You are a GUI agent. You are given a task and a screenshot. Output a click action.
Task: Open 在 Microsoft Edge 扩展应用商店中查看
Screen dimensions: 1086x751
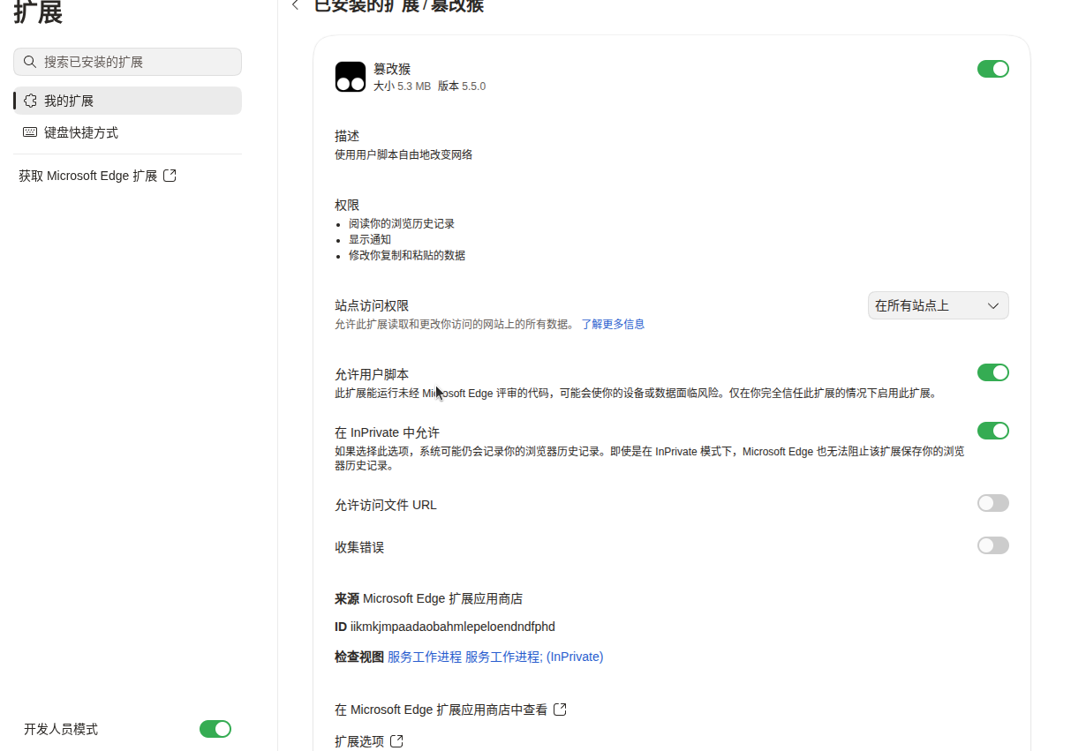(x=450, y=710)
